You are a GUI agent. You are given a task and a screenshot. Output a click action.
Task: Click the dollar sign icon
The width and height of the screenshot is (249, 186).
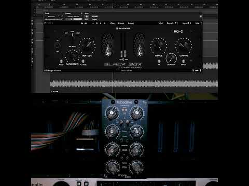[x=193, y=70]
